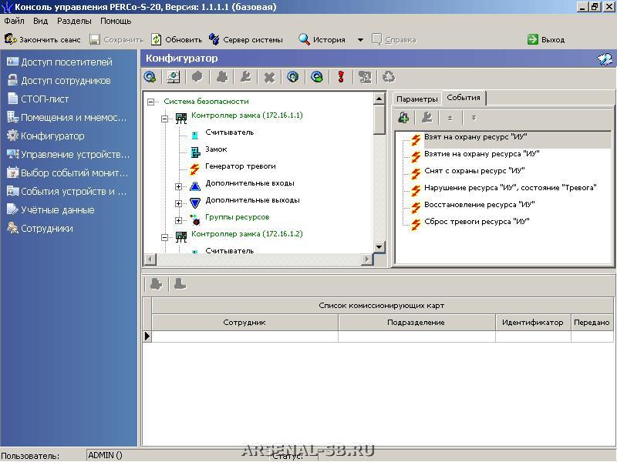Viewport: 617px width, 462px height.
Task: Select the Сброс тревоги ресурса "ИУ" event
Action: click(x=476, y=222)
